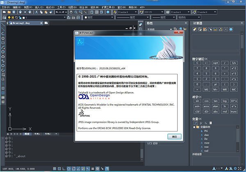
Task: Toggle Object snap in status bar
Action: (73, 169)
